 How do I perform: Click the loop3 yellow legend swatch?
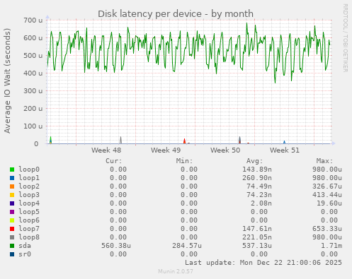12,195
